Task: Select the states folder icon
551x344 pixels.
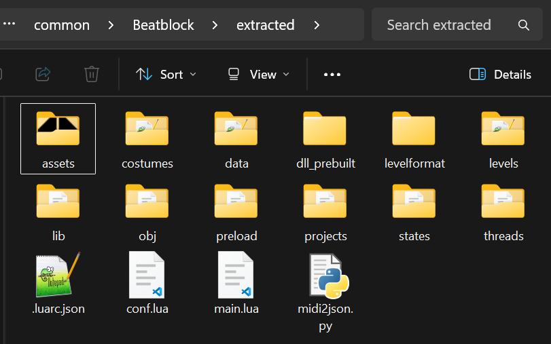Action: [x=414, y=201]
